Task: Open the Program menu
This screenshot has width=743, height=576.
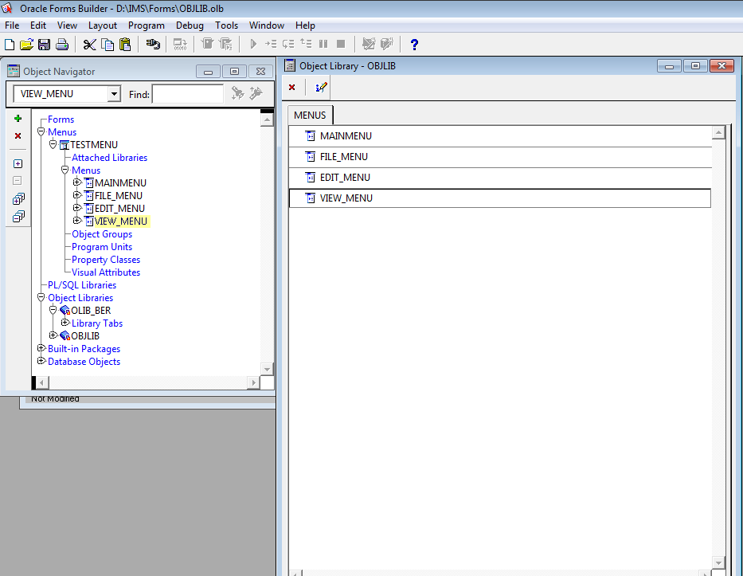Action: pyautogui.click(x=146, y=25)
